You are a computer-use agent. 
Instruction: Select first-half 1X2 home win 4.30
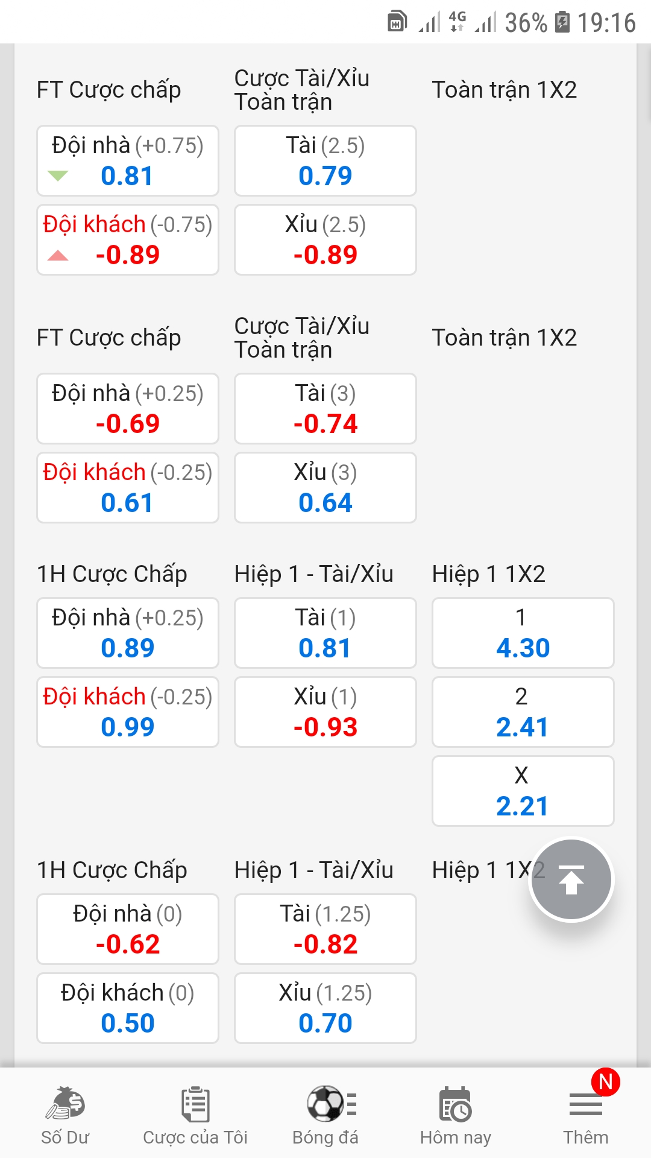click(523, 633)
